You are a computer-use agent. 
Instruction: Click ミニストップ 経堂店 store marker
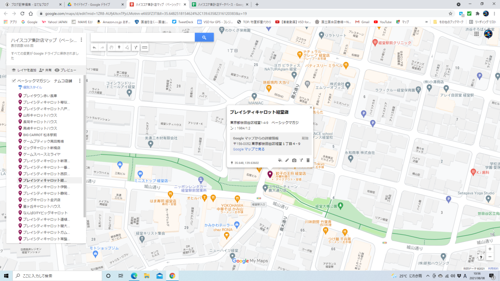pyautogui.click(x=140, y=174)
